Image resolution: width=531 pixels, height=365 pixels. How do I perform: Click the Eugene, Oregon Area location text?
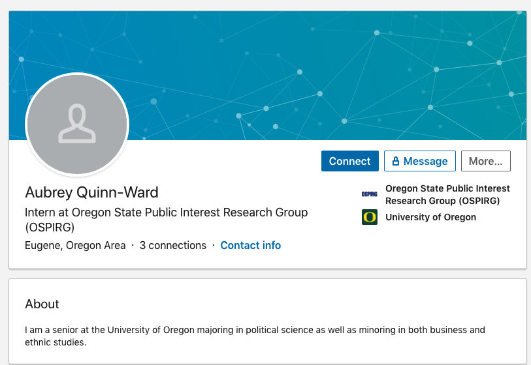(75, 245)
